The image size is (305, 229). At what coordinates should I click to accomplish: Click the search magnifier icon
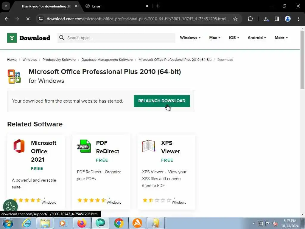(62, 38)
